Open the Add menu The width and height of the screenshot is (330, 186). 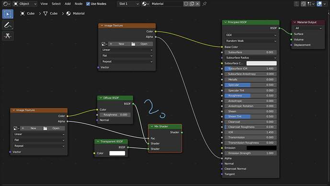click(68, 4)
